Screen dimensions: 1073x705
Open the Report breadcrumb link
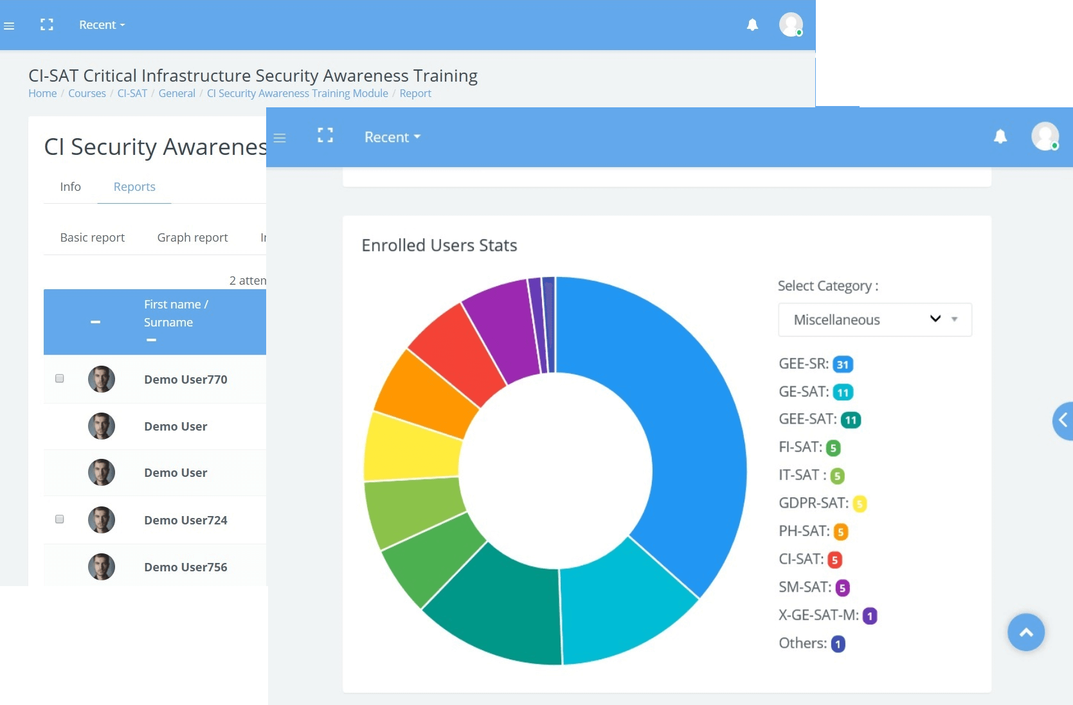click(415, 94)
